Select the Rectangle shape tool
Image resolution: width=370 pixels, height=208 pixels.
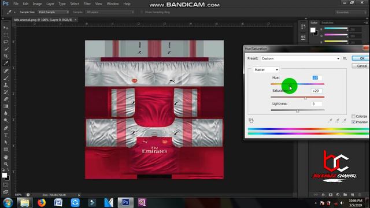[x=6, y=150]
